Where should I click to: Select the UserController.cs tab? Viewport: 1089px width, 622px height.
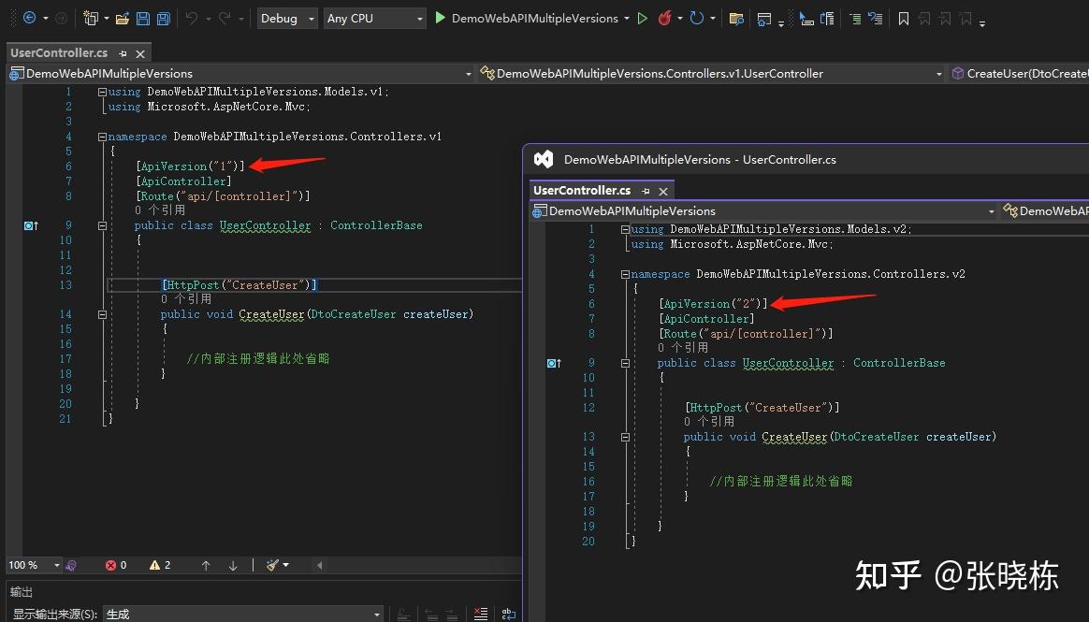click(x=58, y=52)
